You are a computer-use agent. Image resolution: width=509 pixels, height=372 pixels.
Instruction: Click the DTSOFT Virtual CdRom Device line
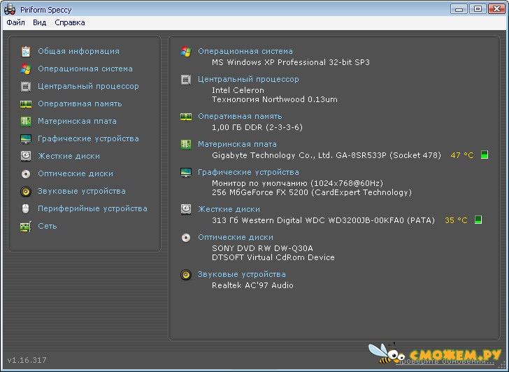click(273, 258)
